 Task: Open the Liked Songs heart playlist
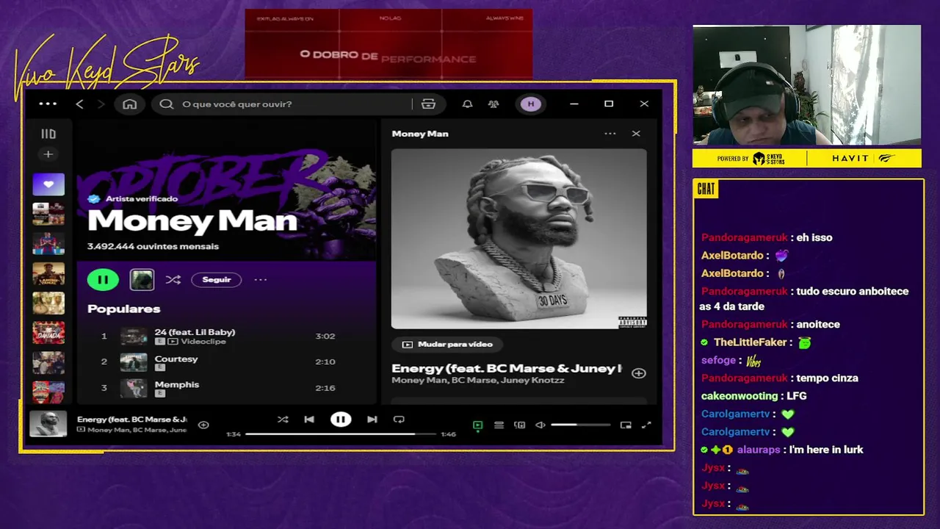[x=48, y=184]
